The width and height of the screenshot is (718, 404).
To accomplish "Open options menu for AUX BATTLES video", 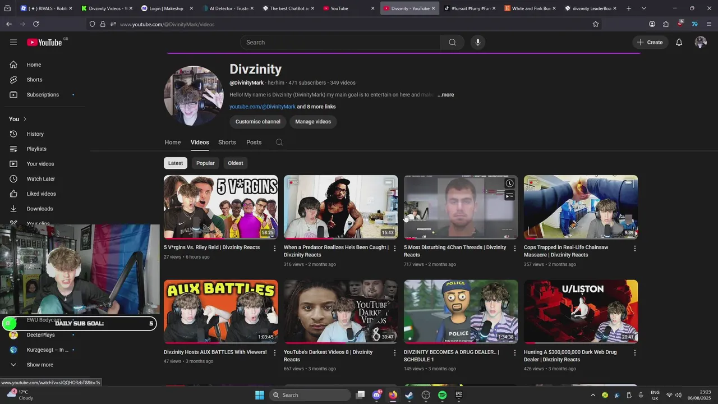I will click(274, 352).
